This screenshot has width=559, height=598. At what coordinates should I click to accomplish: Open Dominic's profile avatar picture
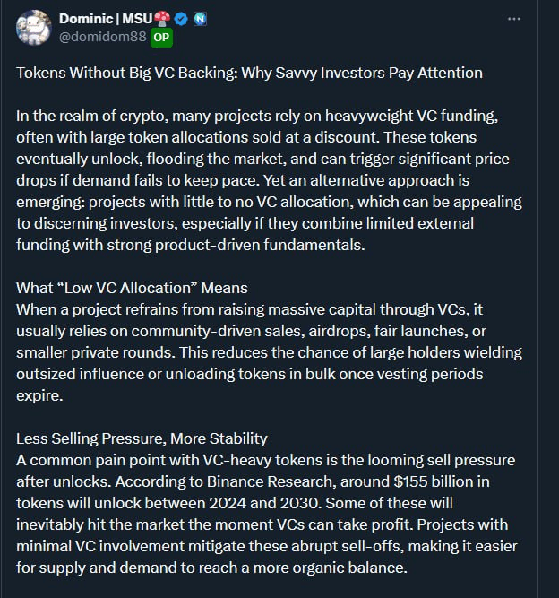pyautogui.click(x=34, y=28)
